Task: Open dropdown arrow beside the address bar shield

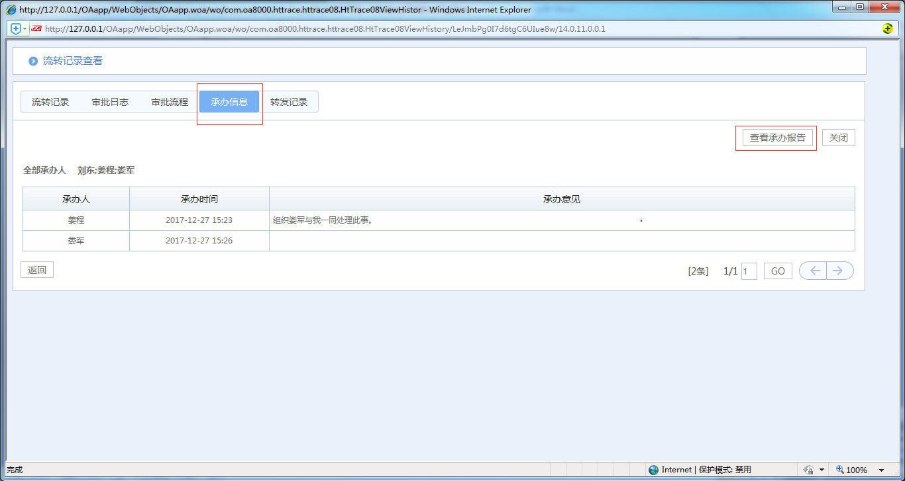Action: (25, 28)
